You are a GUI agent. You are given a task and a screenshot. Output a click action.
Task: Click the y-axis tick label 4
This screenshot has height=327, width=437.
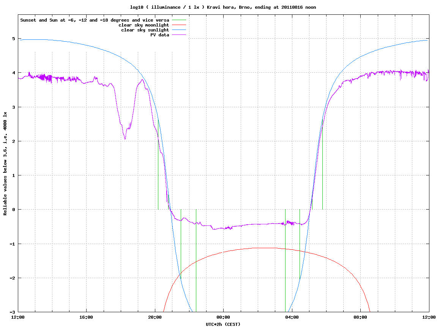(x=13, y=73)
